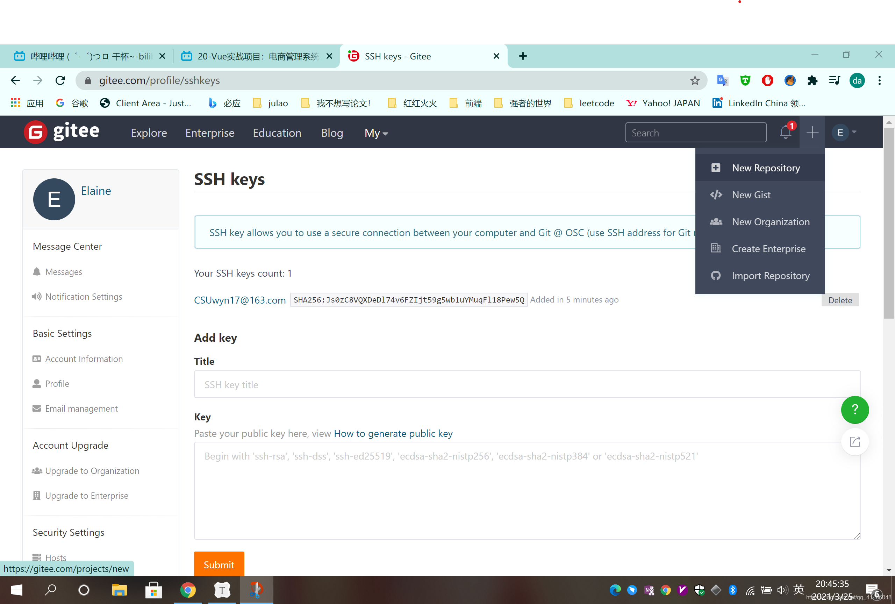
Task: Open the green help question button
Action: (854, 410)
